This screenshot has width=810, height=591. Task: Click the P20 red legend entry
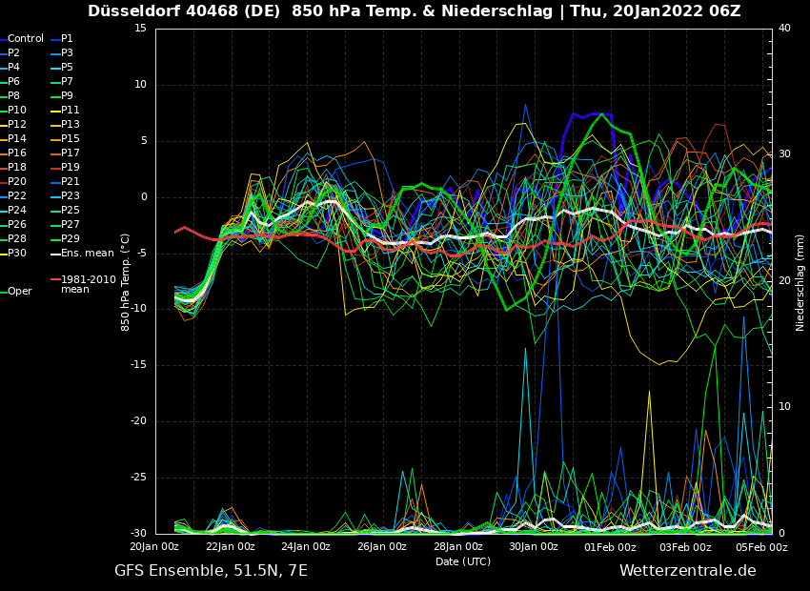(17, 182)
